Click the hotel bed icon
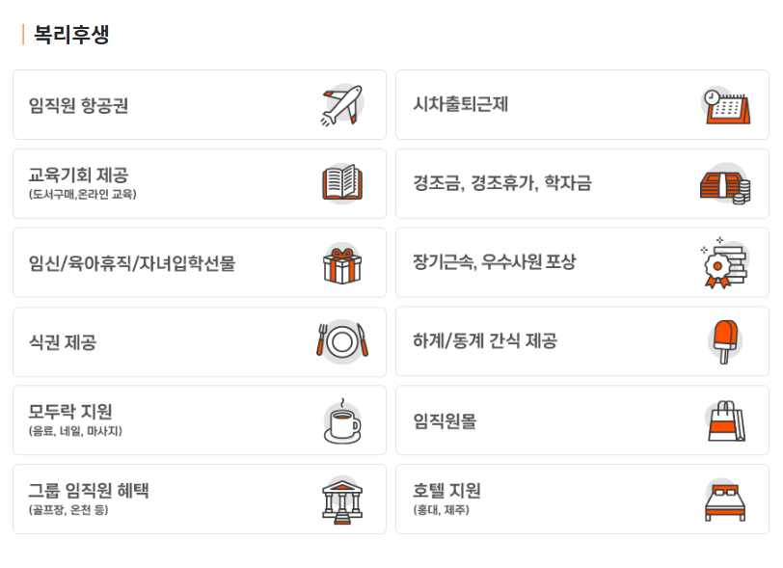 pos(725,500)
